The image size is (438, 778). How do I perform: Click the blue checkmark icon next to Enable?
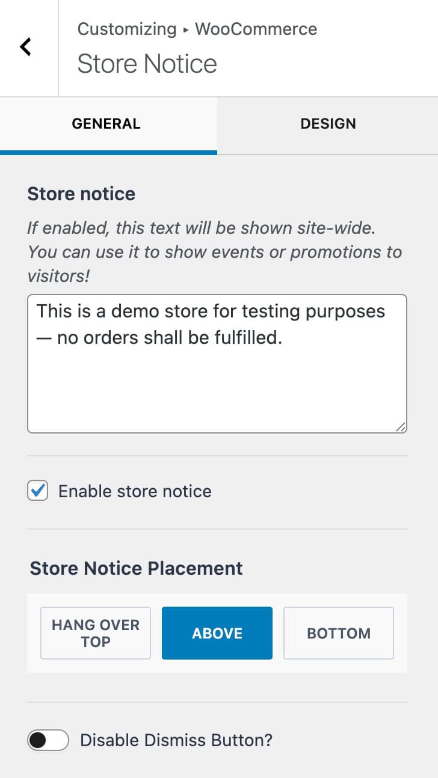[x=37, y=491]
